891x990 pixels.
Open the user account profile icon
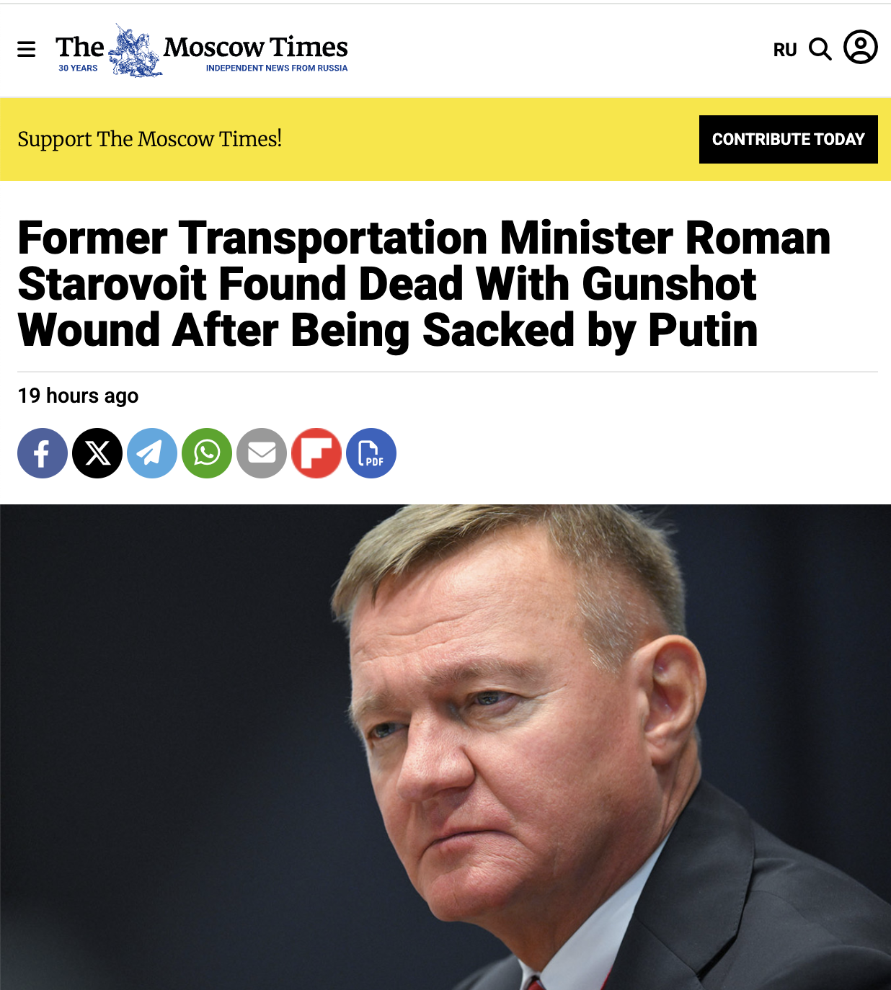[x=860, y=48]
